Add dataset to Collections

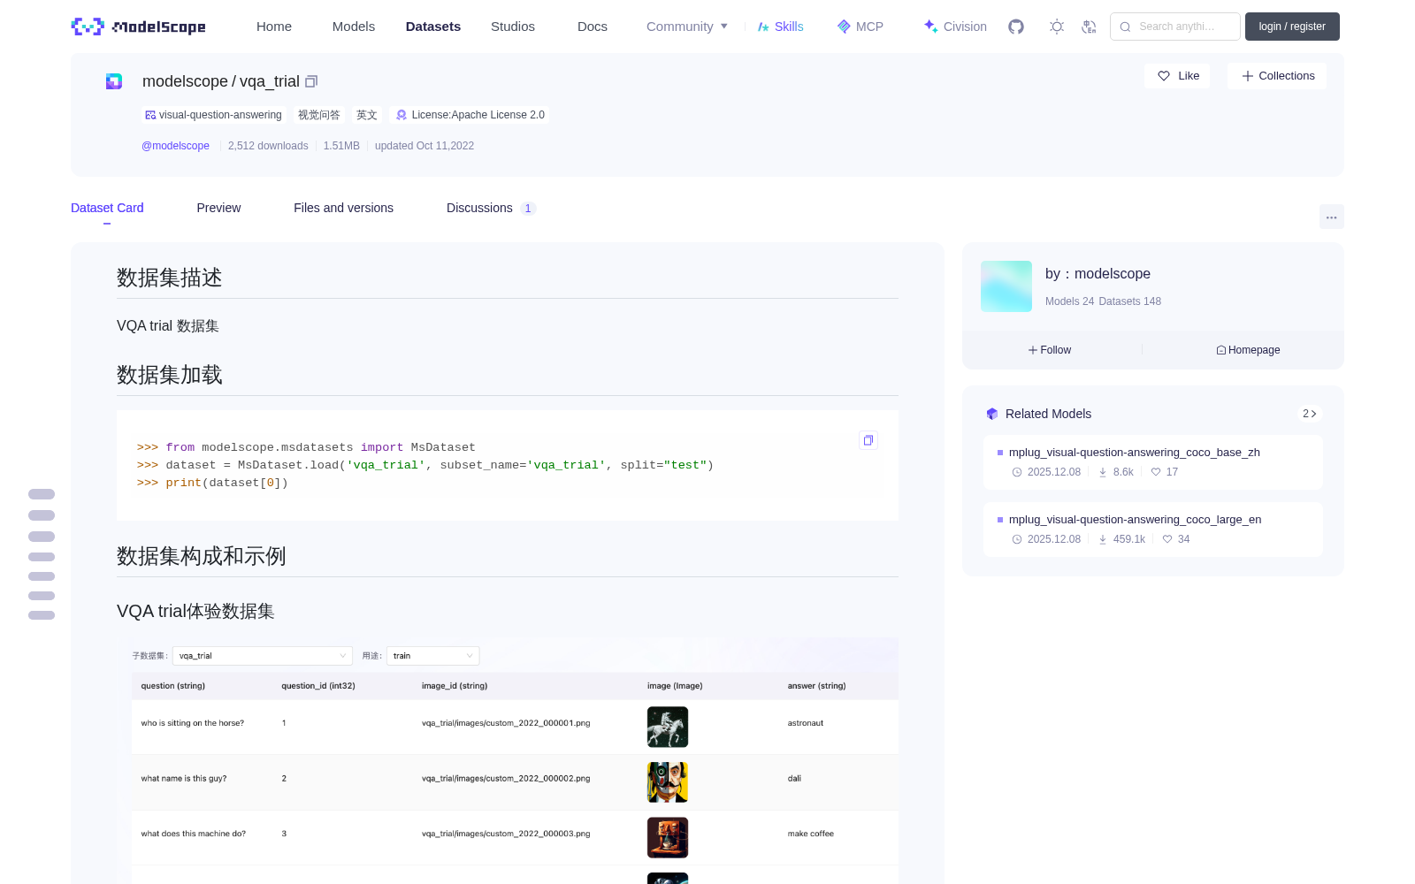1277,76
